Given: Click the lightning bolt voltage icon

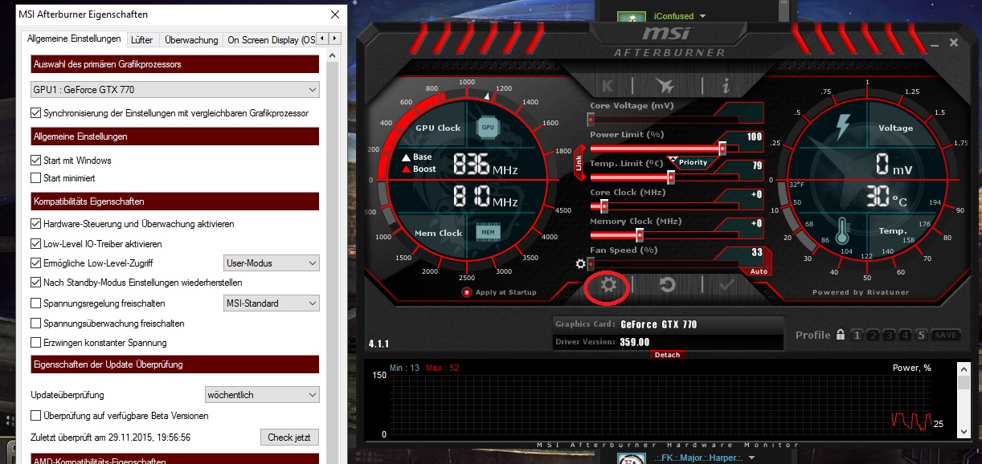Looking at the screenshot, I should tap(843, 126).
